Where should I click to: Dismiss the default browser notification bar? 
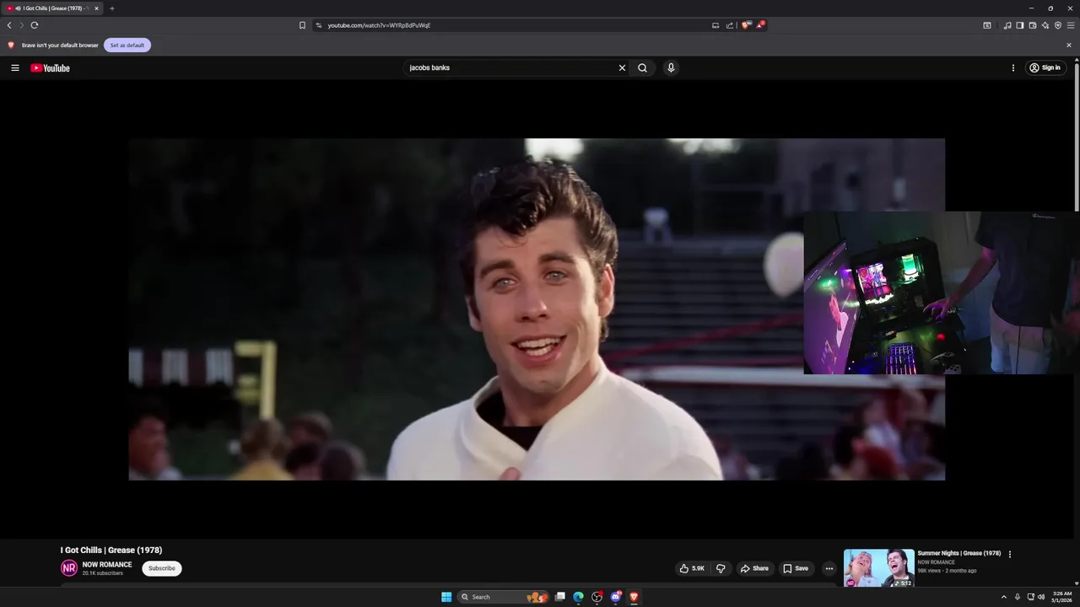tap(1069, 45)
